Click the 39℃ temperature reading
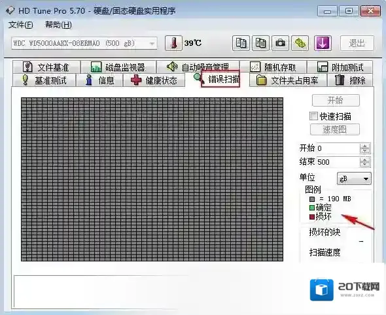This screenshot has height=315, width=386. [193, 43]
